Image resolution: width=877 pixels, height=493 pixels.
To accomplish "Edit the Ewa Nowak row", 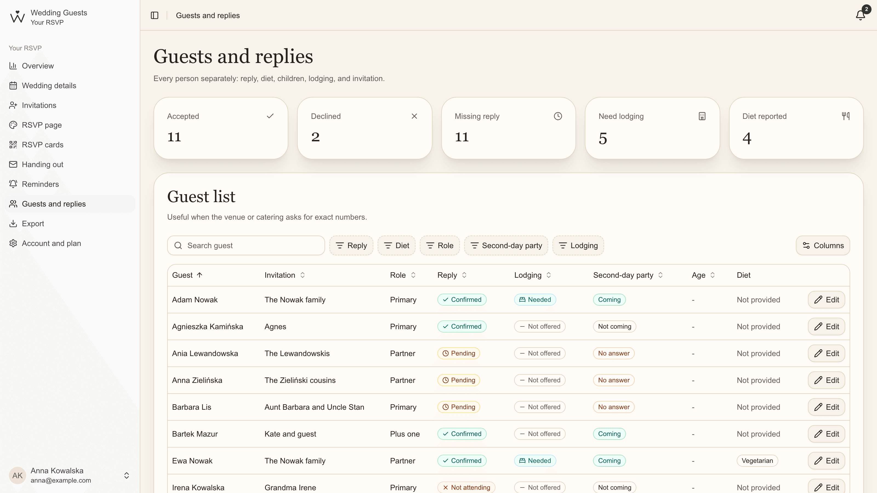I will click(x=826, y=460).
